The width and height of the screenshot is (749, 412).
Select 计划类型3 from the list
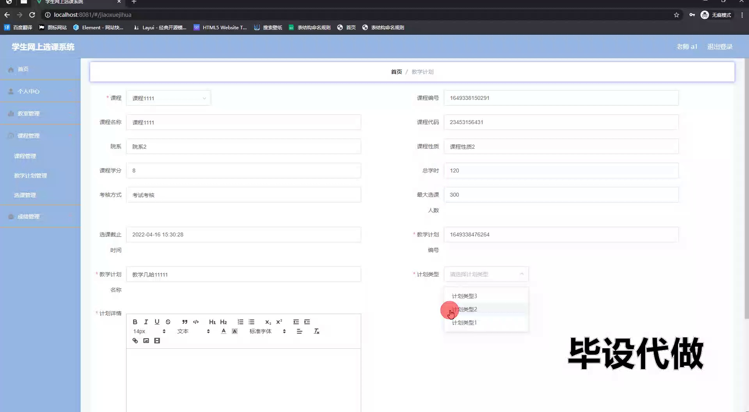point(486,296)
